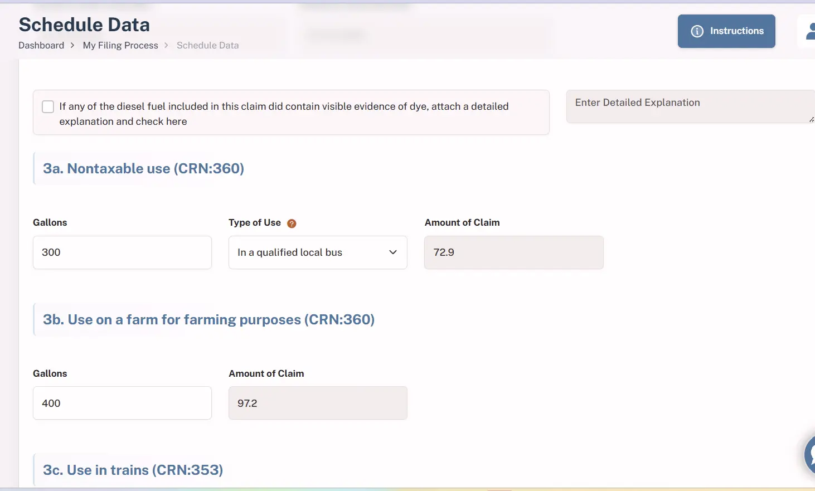Open the Type of Use dropdown
Screen dimensions: 815x491
[x=318, y=252]
